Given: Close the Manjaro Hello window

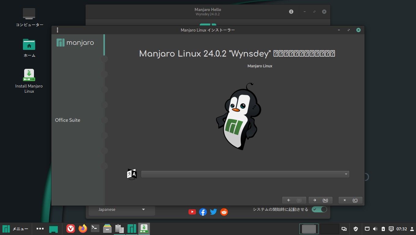Looking at the screenshot, I should (x=324, y=12).
